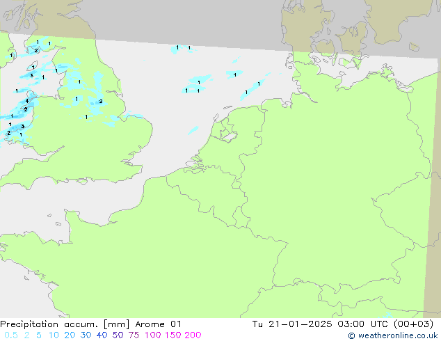
Task: Click the date 'Tu 21-01-2025'
Action: (x=292, y=324)
